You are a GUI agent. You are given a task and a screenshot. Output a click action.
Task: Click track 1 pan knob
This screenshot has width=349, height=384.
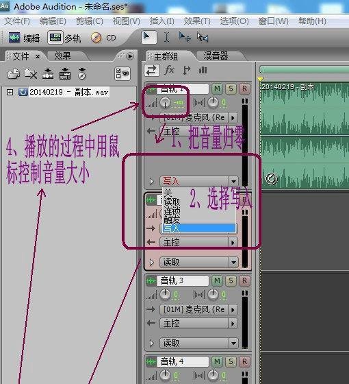(x=213, y=103)
